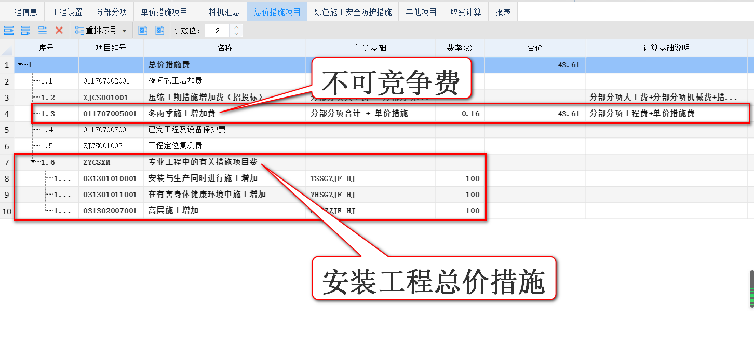This screenshot has height=346, width=754.
Task: Click the second Excel import icon
Action: tap(159, 31)
